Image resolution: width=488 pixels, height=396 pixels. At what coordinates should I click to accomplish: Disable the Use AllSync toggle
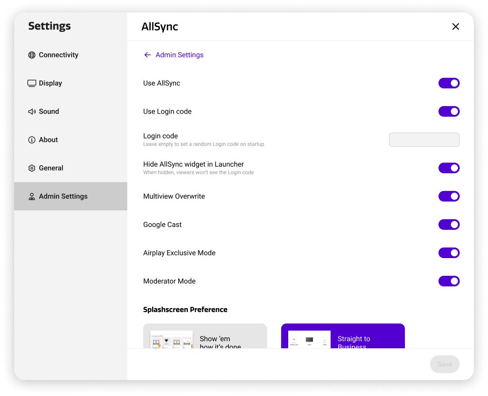(449, 83)
